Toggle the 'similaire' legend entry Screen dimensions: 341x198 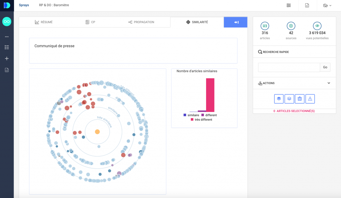(x=191, y=115)
